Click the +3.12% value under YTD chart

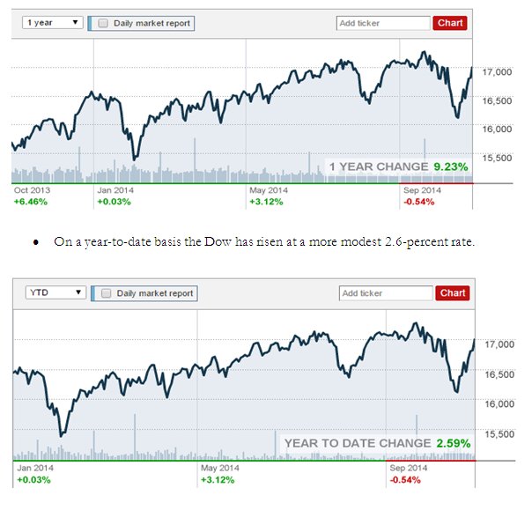[218, 480]
